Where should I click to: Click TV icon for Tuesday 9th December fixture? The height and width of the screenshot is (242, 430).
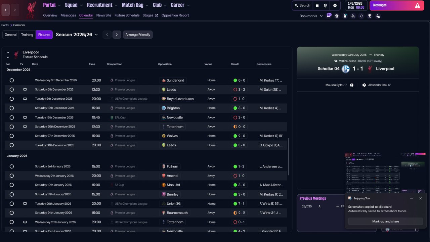coord(25,99)
